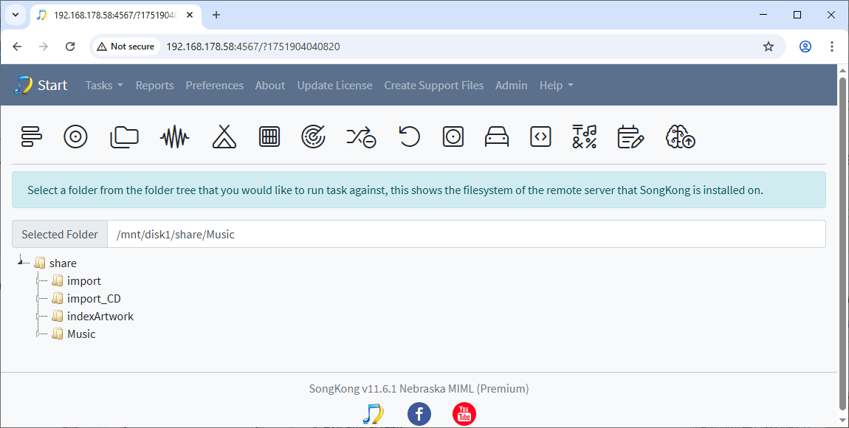Click the disc icon with concentric circles
The image size is (849, 428).
(x=75, y=137)
